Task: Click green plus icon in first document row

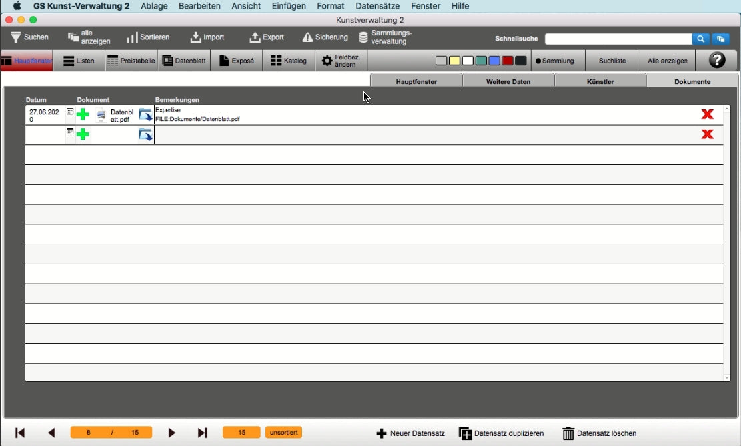Action: [83, 114]
